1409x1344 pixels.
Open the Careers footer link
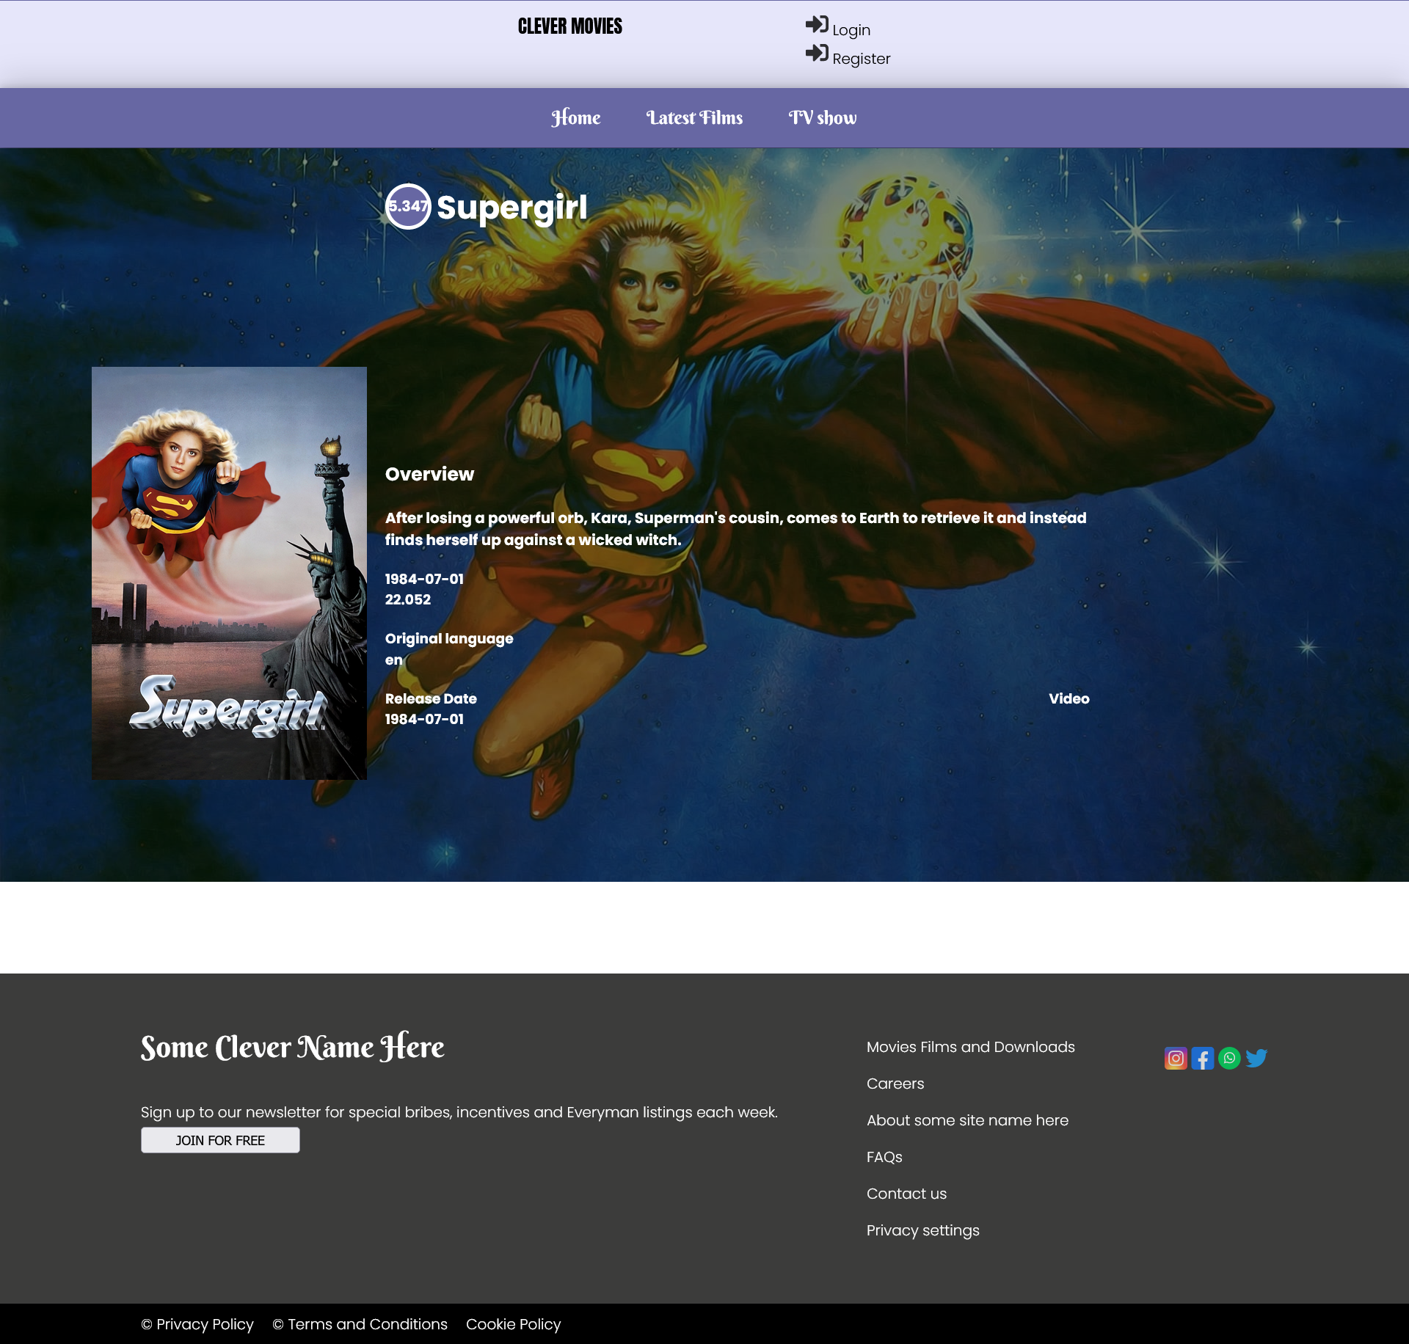(x=895, y=1084)
